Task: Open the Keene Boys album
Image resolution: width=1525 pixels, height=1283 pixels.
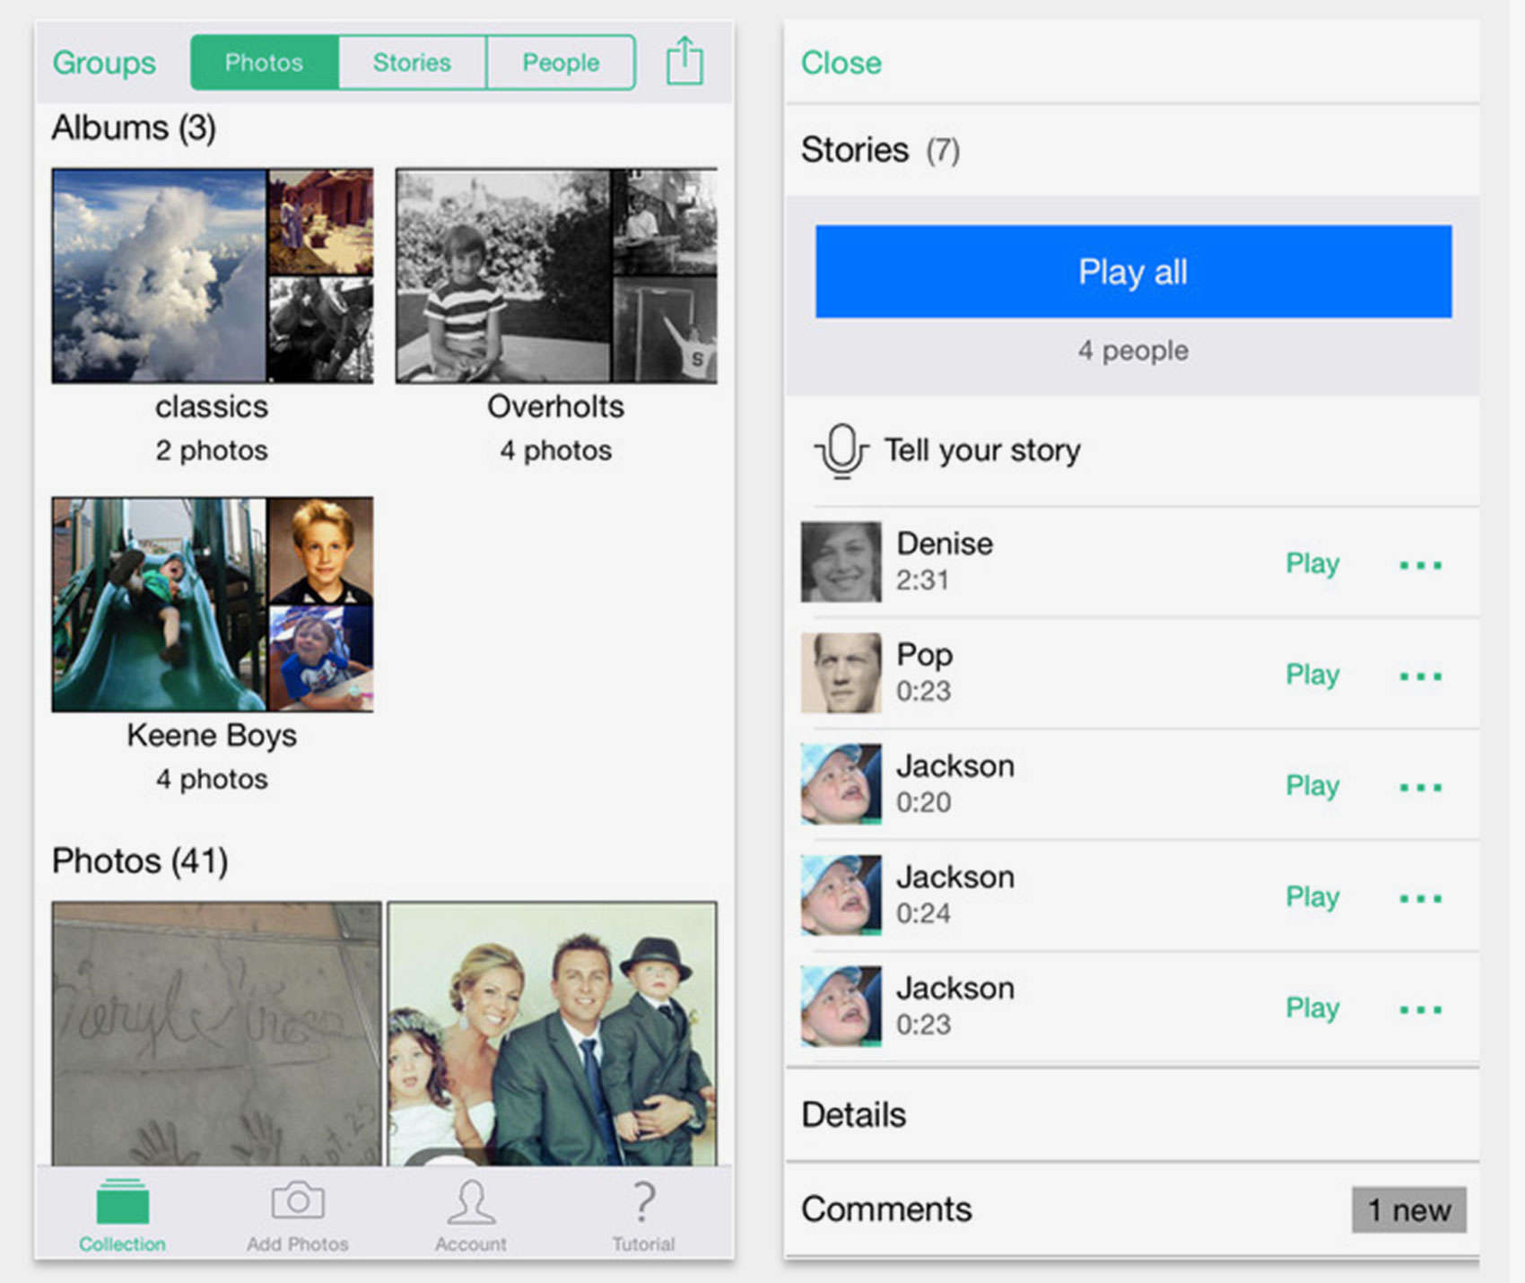Action: coord(212,606)
